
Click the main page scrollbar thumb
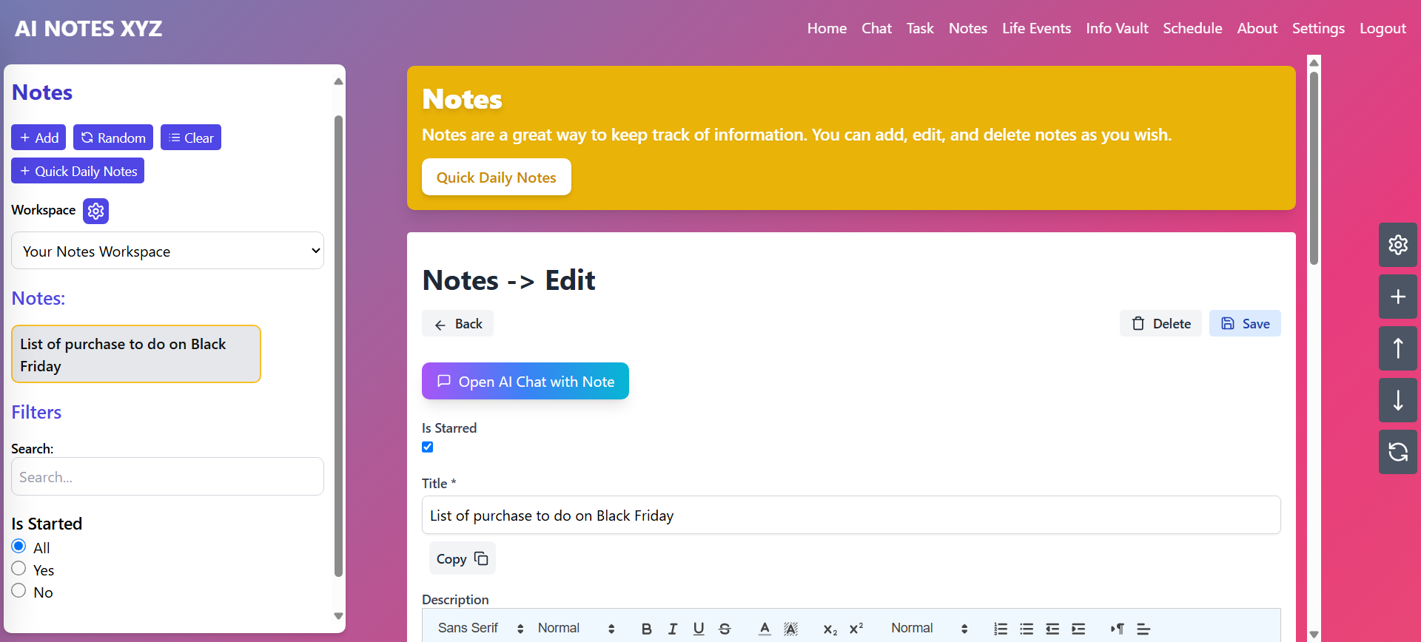click(1314, 167)
